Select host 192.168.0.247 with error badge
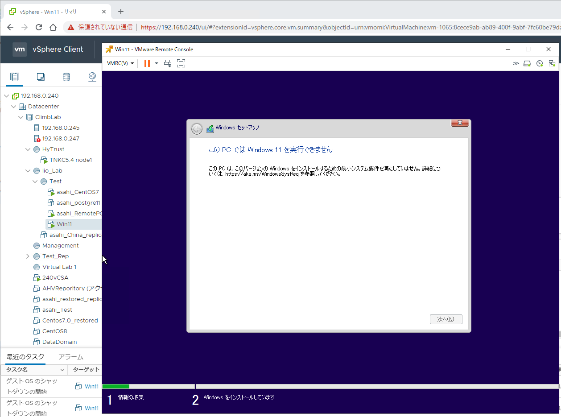The height and width of the screenshot is (417, 561). [61, 138]
